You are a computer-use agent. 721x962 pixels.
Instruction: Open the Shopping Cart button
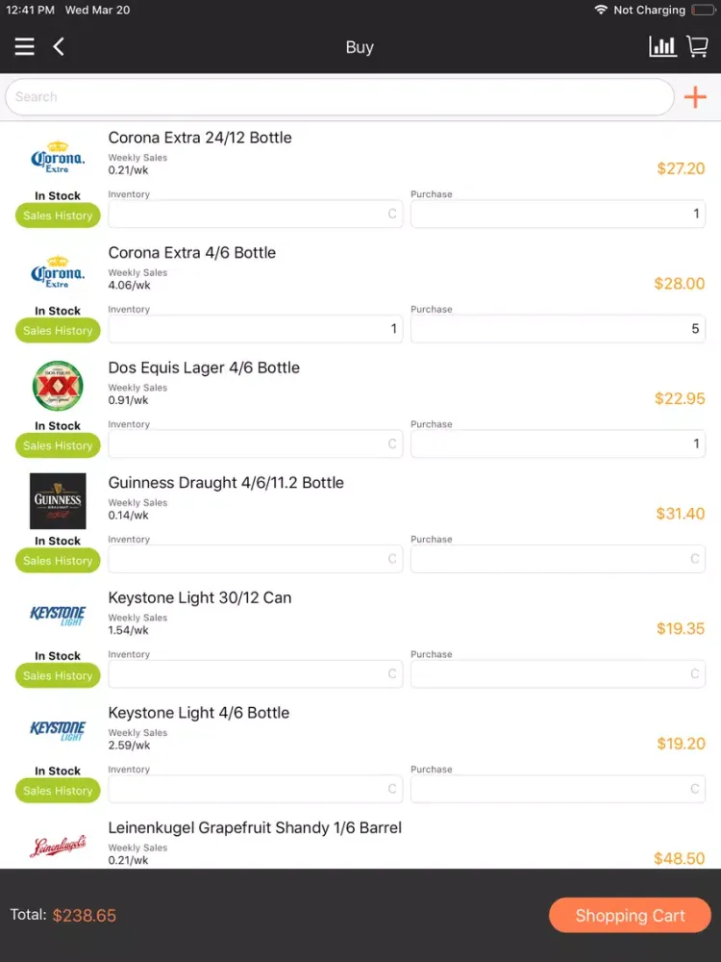point(630,916)
